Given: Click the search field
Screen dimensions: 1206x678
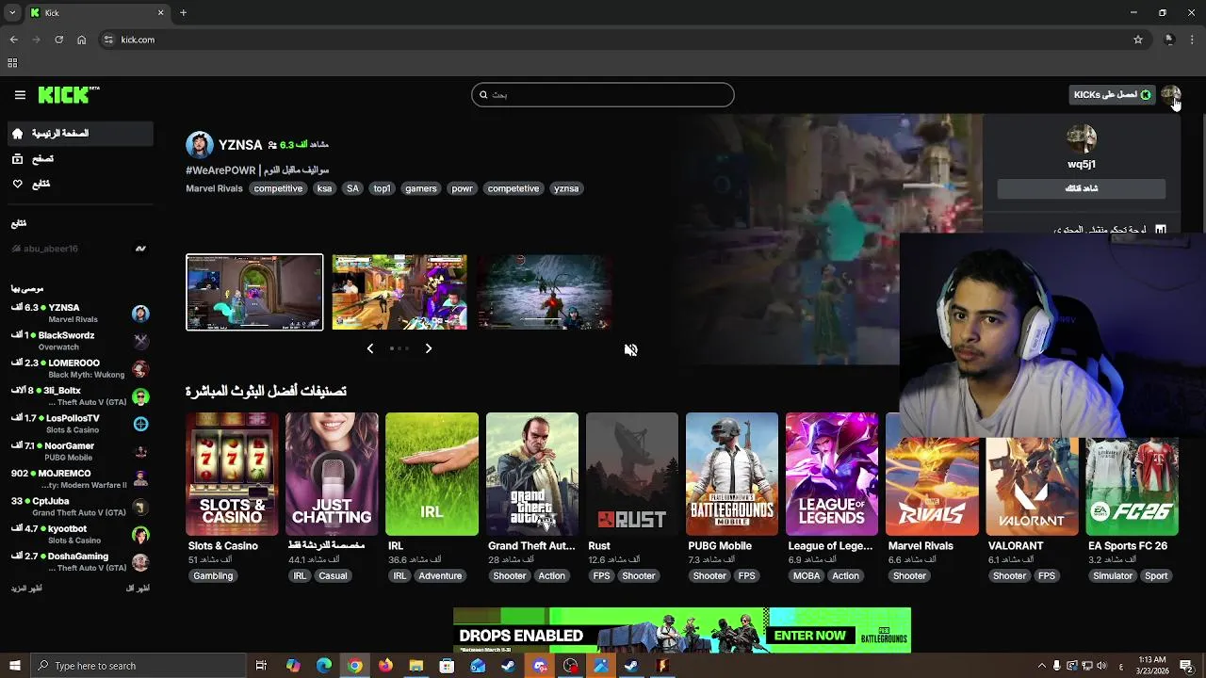Looking at the screenshot, I should point(603,94).
